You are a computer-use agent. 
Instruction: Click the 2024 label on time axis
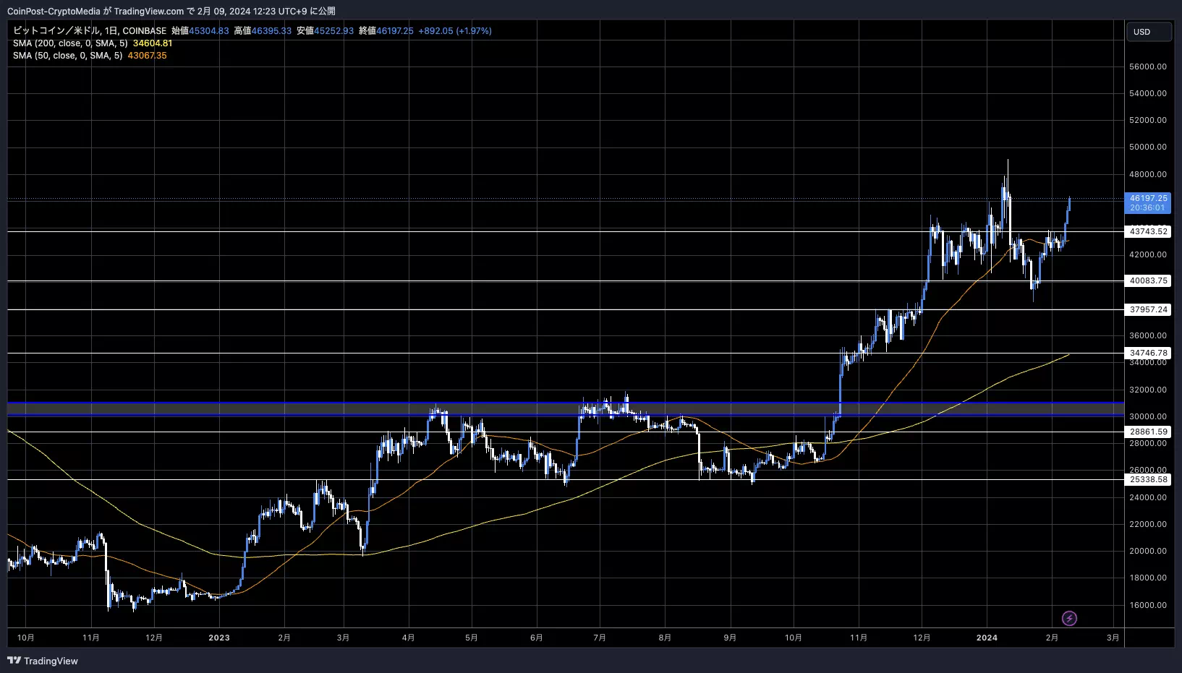pyautogui.click(x=987, y=638)
